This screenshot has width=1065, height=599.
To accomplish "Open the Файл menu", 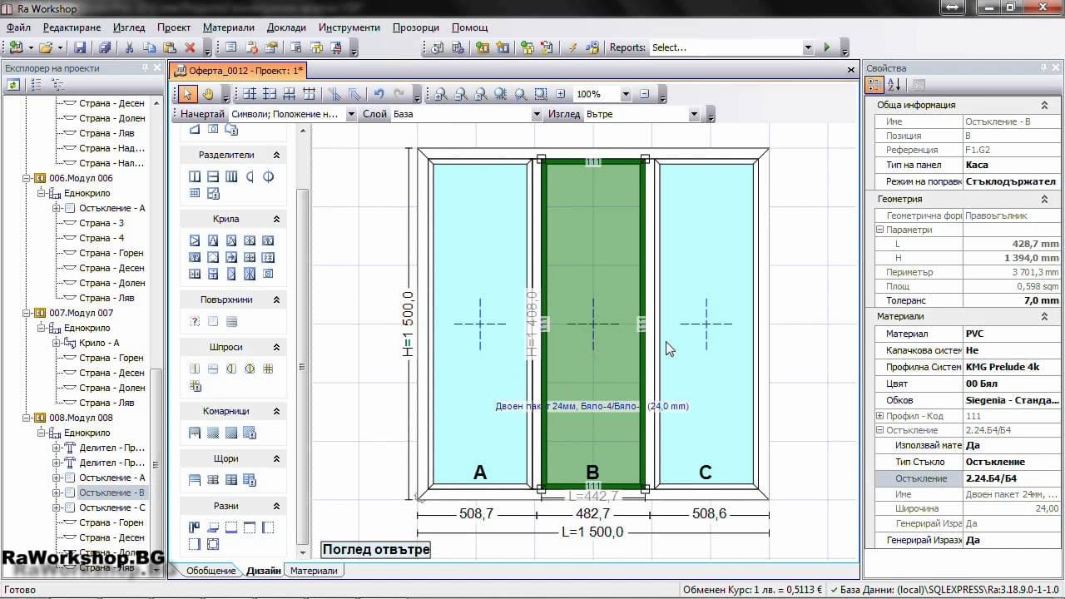I will tap(18, 27).
